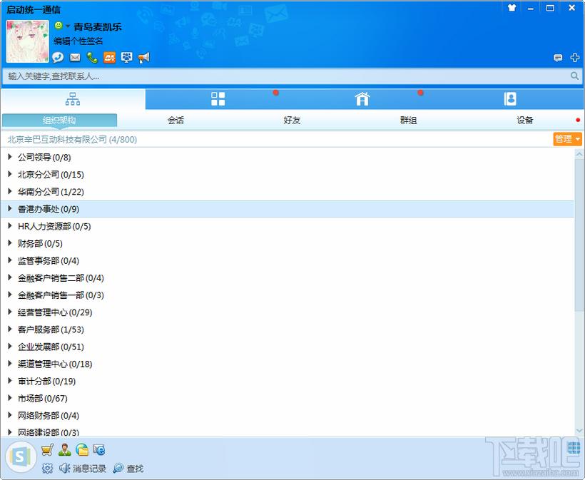The width and height of the screenshot is (585, 480).
Task: Click the search magnifier icon
Action: pos(574,76)
